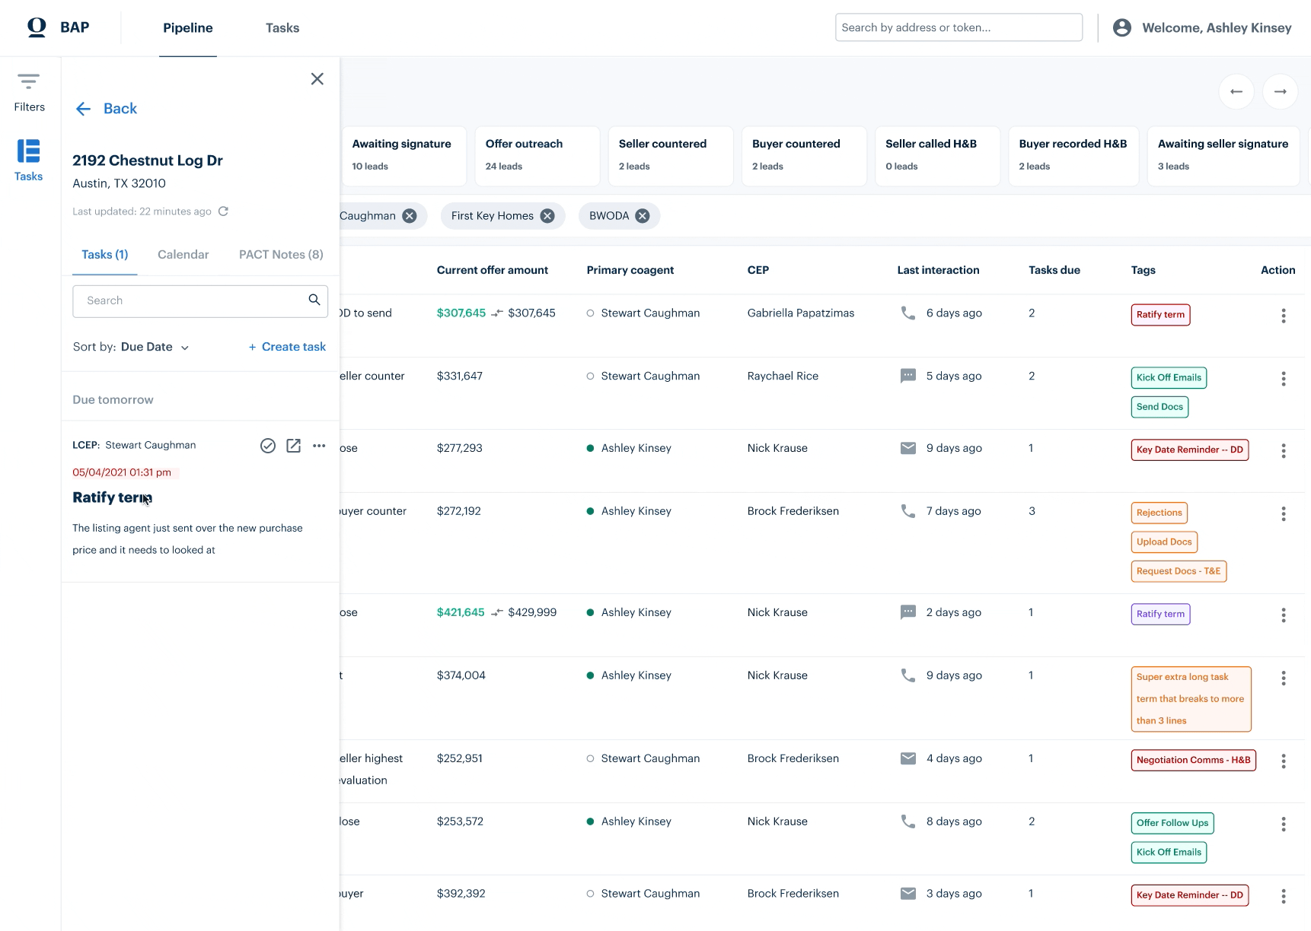1311x931 pixels.
Task: Sort by Current offer amount column header
Action: point(492,270)
